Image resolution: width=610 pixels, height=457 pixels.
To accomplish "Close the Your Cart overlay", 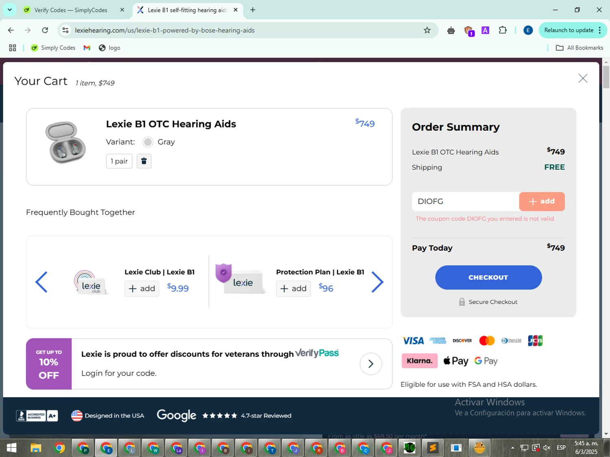I will point(583,78).
